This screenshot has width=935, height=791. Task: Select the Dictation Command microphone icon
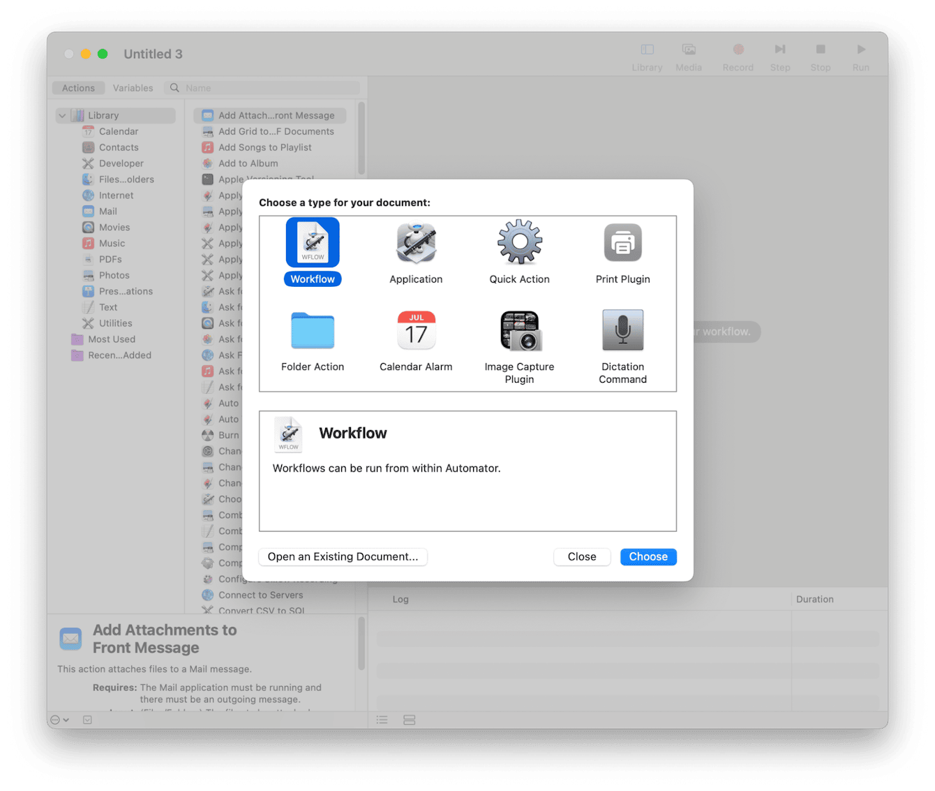[x=622, y=330]
